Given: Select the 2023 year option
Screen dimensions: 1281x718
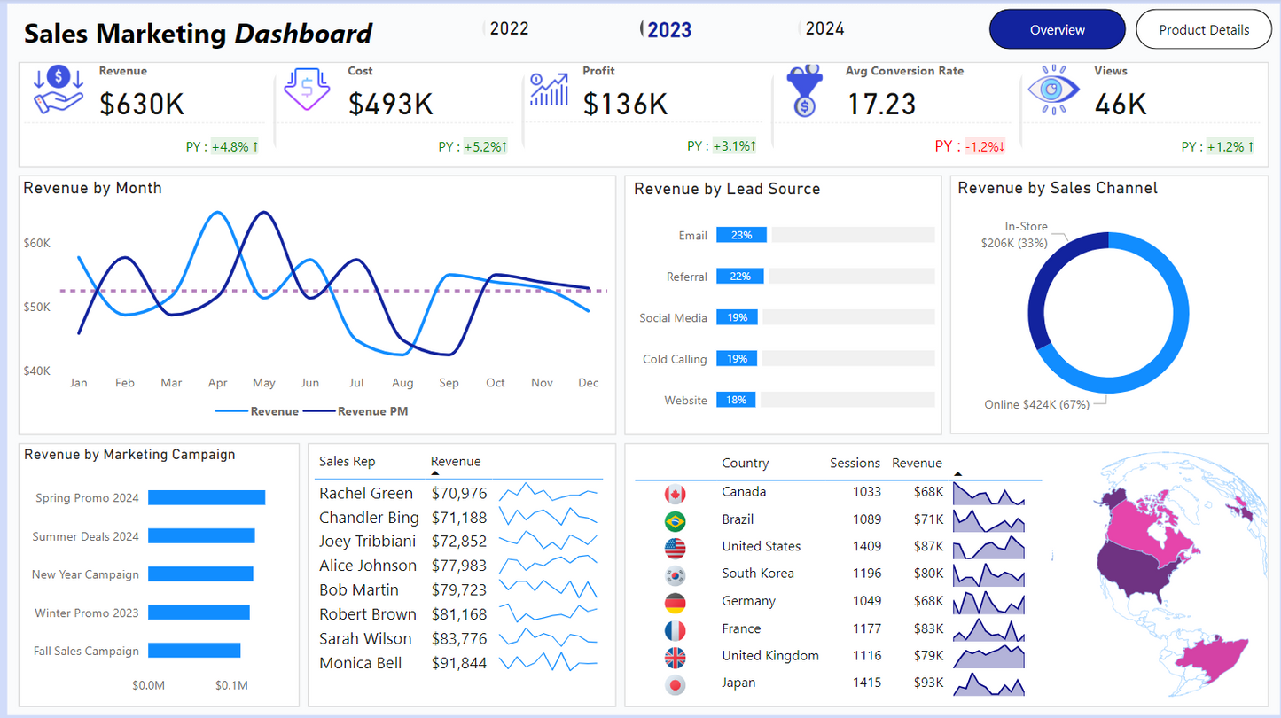Looking at the screenshot, I should pyautogui.click(x=668, y=29).
